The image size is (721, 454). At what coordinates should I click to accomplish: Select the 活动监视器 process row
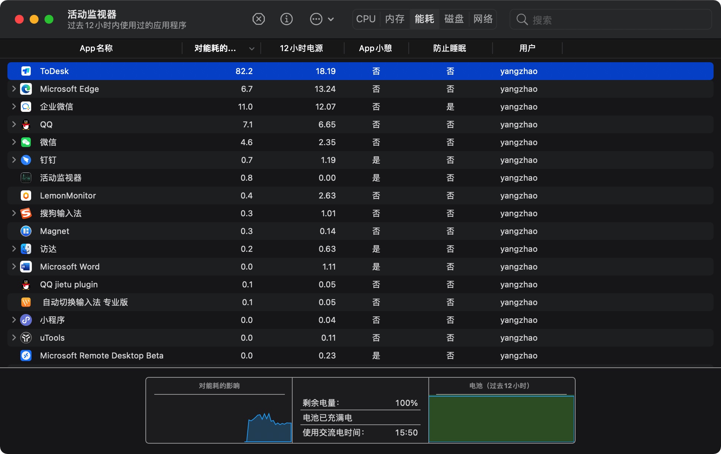(61, 178)
